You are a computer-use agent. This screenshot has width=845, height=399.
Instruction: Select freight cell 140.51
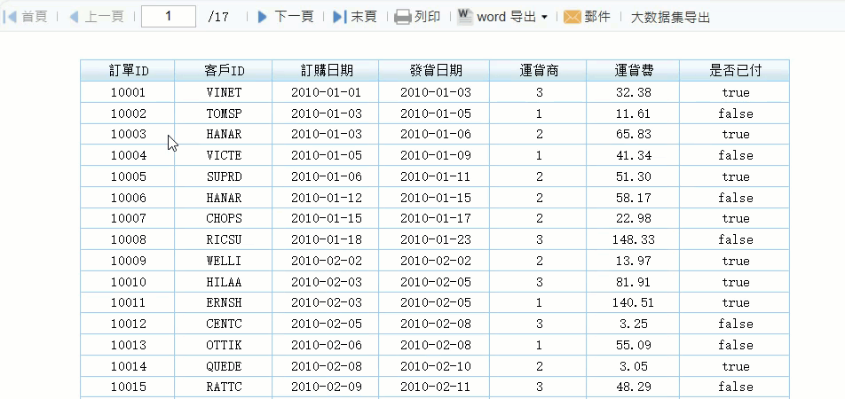pyautogui.click(x=633, y=303)
